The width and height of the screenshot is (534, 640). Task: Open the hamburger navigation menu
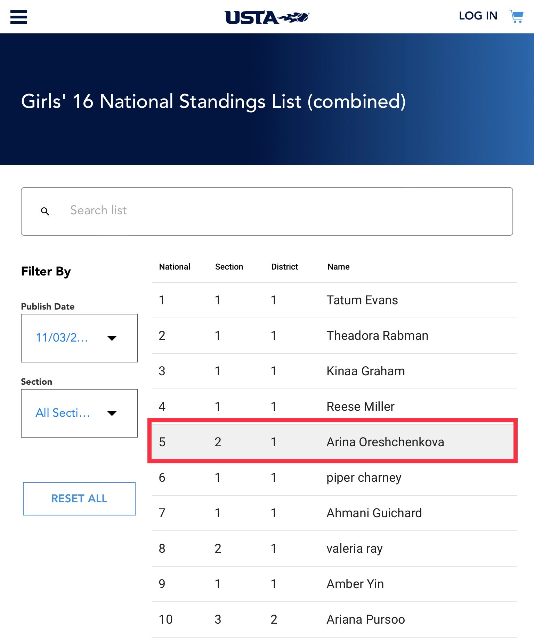[x=19, y=17]
